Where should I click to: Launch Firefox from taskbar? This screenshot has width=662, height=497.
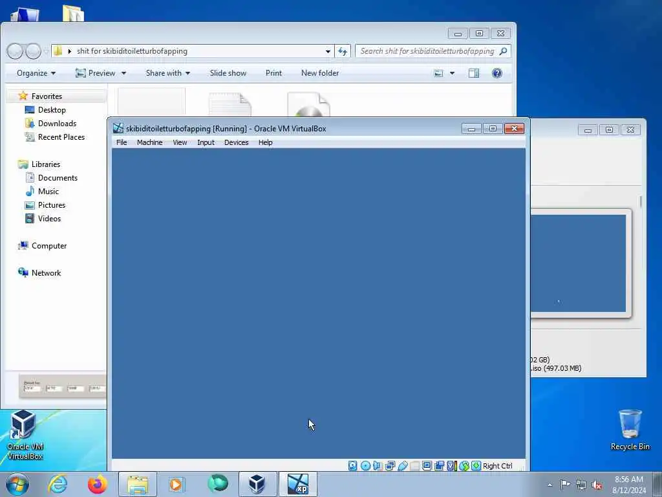[98, 484]
